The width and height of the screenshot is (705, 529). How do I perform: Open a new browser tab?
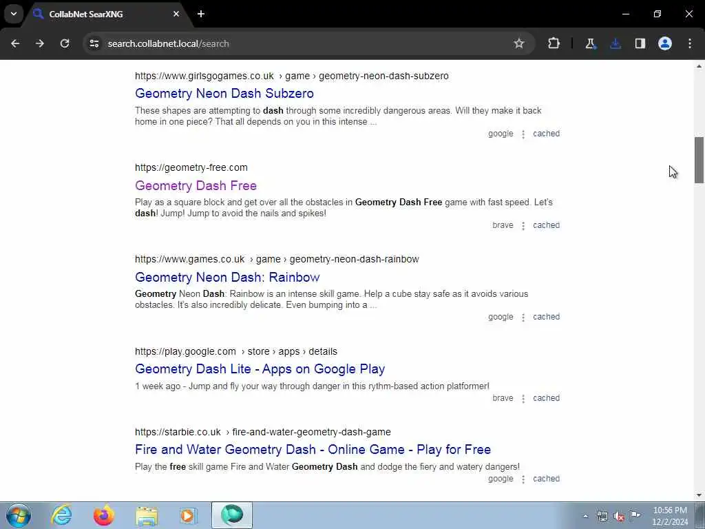tap(201, 14)
